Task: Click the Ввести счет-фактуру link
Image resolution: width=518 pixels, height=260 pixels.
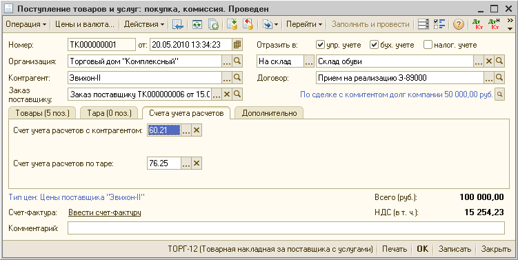Action: pos(104,212)
